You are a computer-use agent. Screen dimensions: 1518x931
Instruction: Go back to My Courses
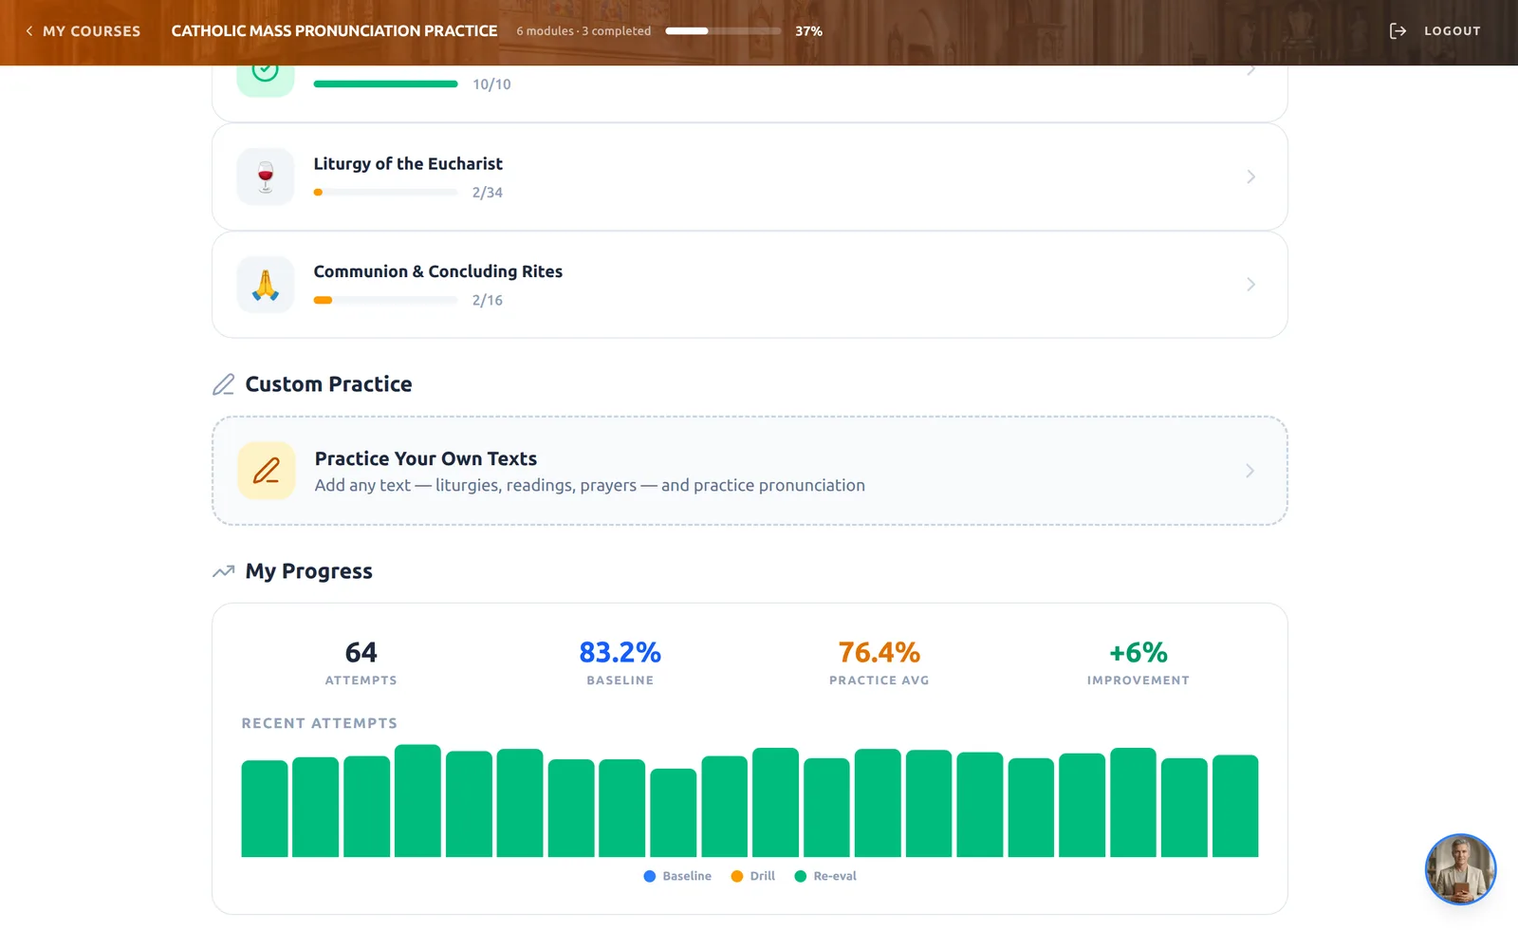tap(83, 31)
